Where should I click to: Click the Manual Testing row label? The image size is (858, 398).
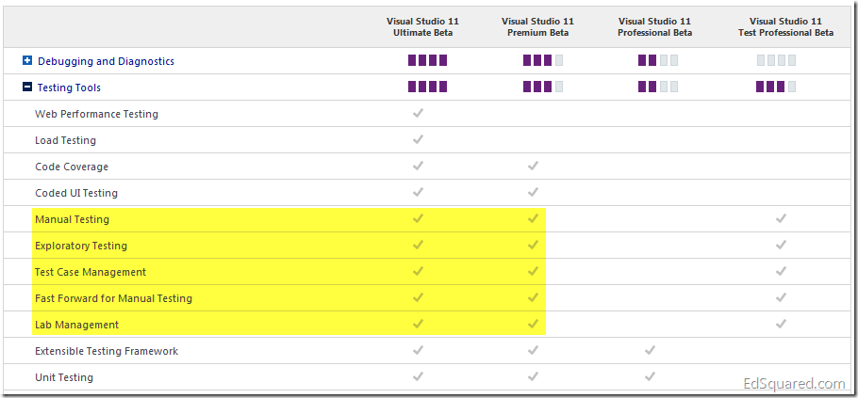pos(73,219)
